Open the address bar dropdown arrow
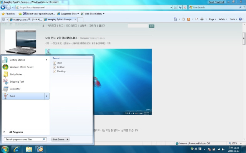The height and width of the screenshot is (153, 246). click(x=171, y=7)
